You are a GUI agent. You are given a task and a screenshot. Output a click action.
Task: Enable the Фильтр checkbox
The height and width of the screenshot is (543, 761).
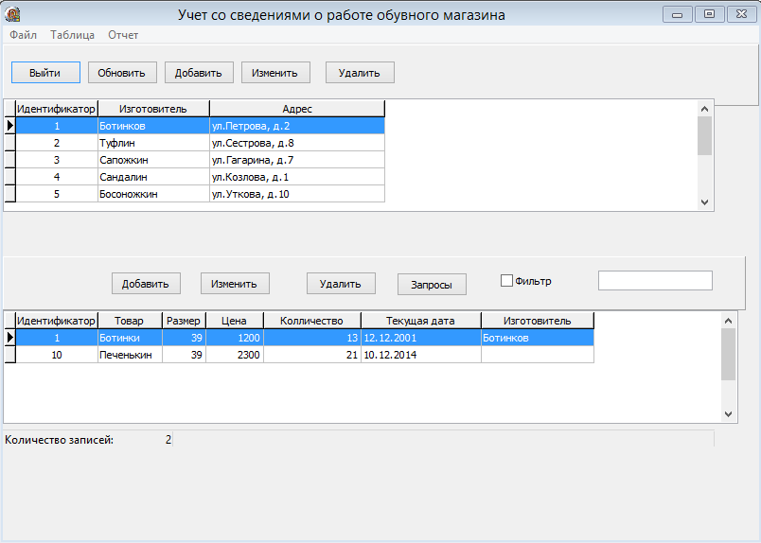pos(506,280)
